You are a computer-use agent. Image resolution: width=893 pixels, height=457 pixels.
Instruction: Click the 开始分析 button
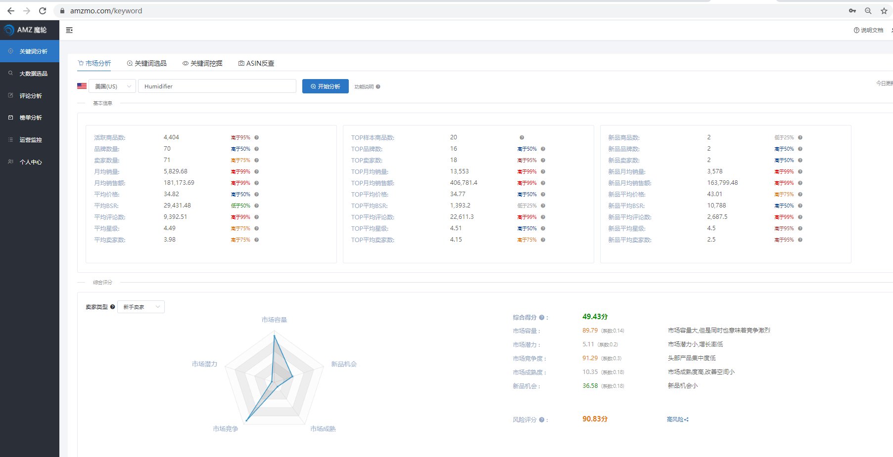click(x=325, y=86)
